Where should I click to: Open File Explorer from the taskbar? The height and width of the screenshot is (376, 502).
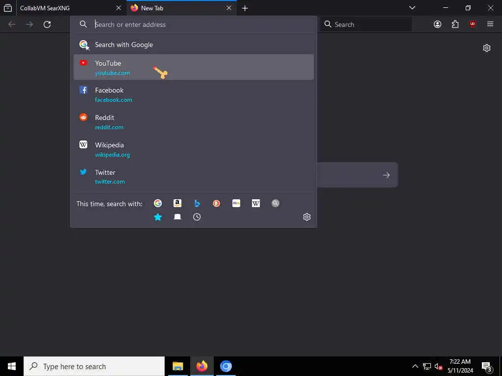coord(177,366)
